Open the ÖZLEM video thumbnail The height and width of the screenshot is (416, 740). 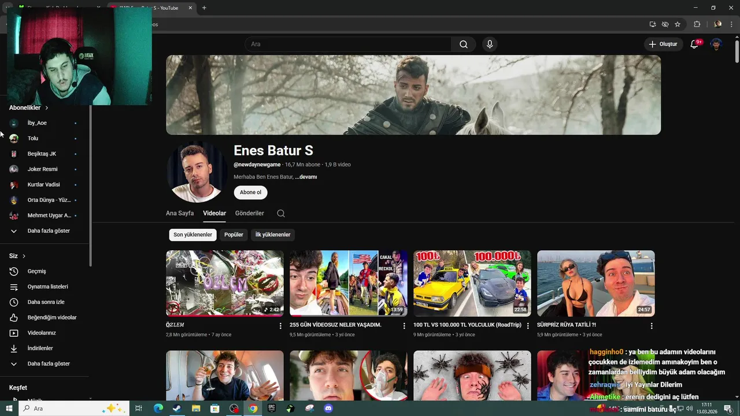click(x=225, y=283)
